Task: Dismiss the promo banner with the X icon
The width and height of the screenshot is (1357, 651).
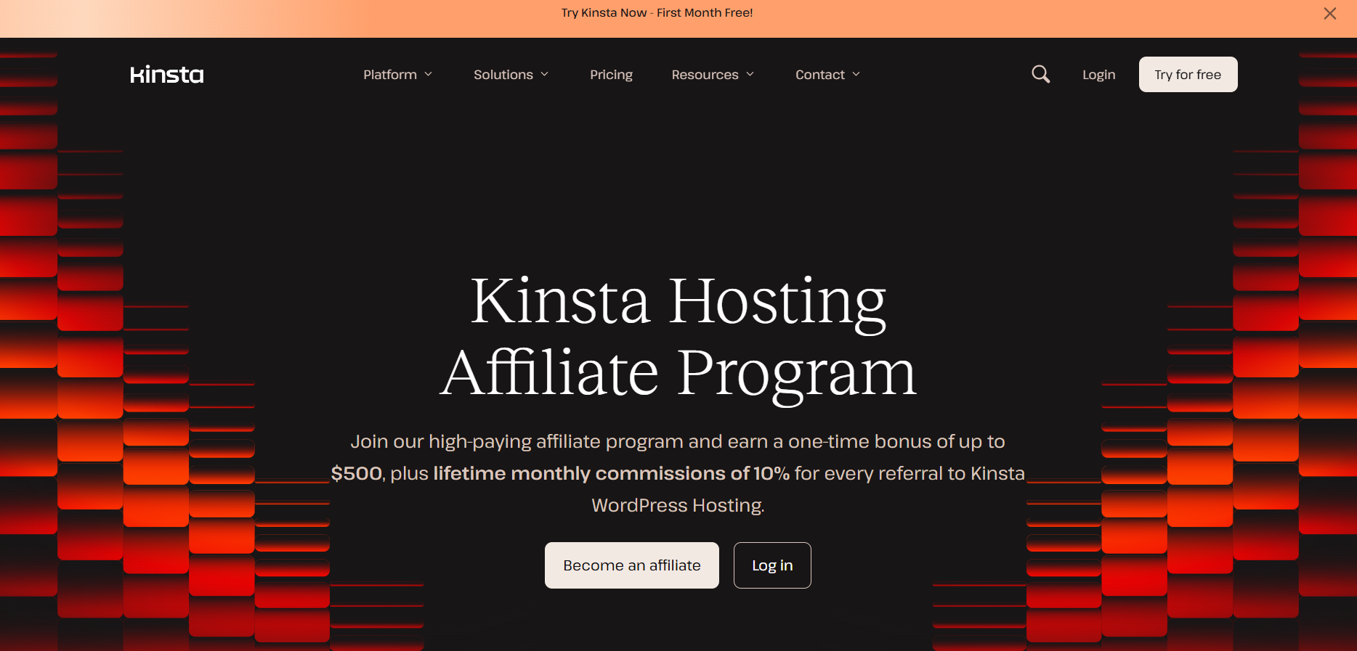Action: pyautogui.click(x=1329, y=14)
